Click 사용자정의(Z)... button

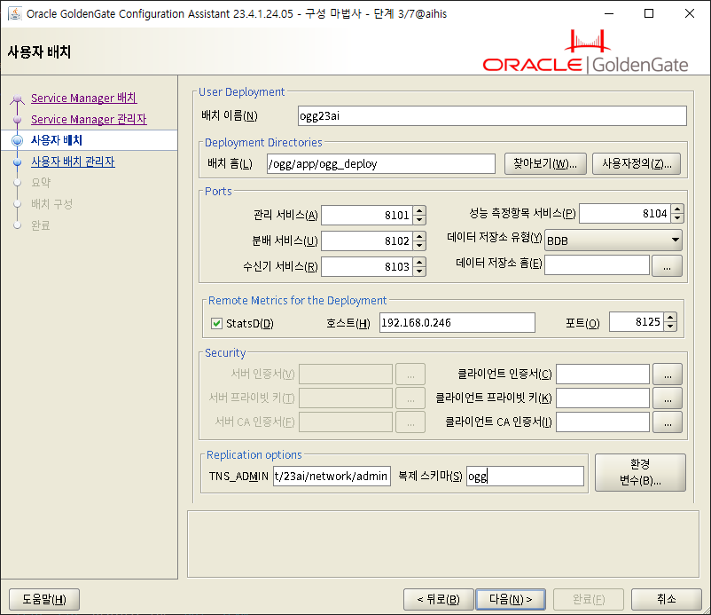637,164
